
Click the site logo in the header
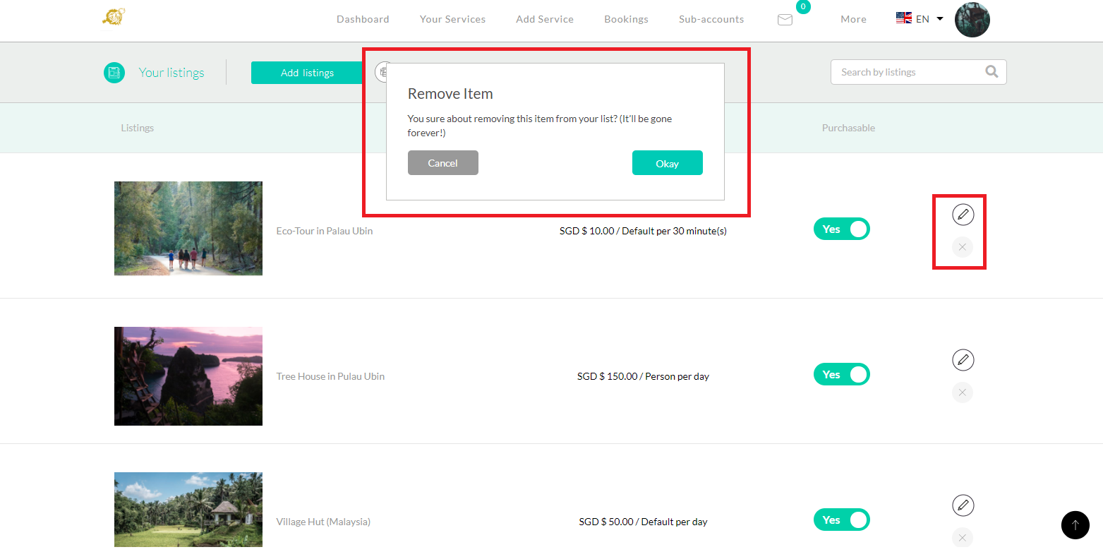pyautogui.click(x=114, y=17)
